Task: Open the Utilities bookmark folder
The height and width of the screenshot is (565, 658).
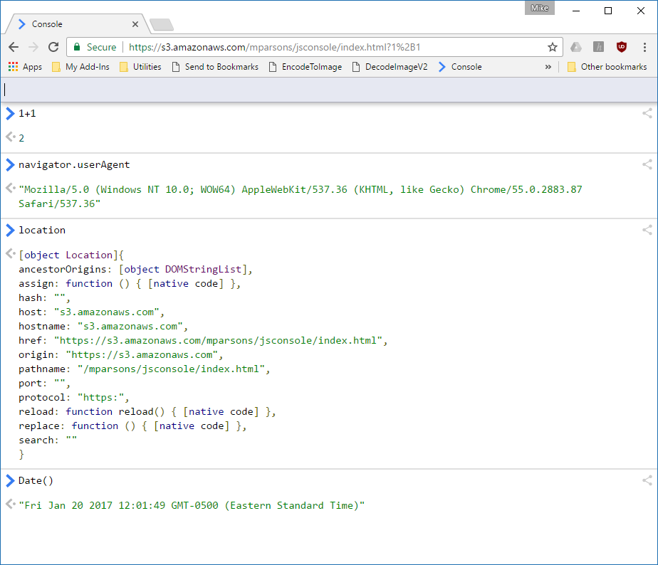Action: click(x=140, y=67)
